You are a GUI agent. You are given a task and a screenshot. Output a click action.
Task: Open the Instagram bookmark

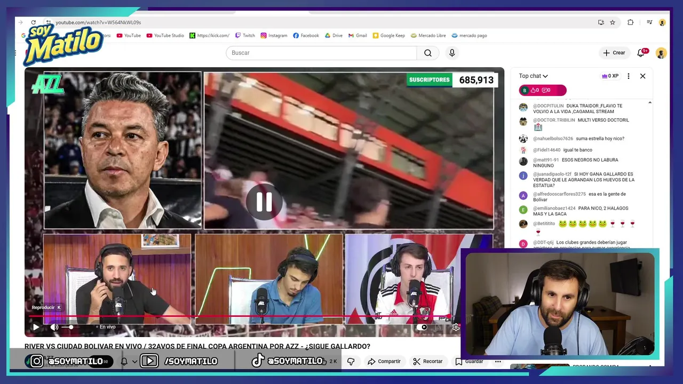tap(274, 36)
